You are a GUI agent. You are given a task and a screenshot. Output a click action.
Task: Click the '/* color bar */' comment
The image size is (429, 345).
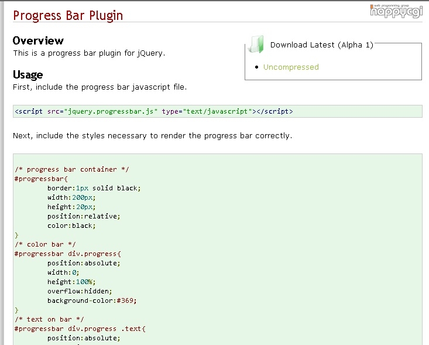coord(45,244)
